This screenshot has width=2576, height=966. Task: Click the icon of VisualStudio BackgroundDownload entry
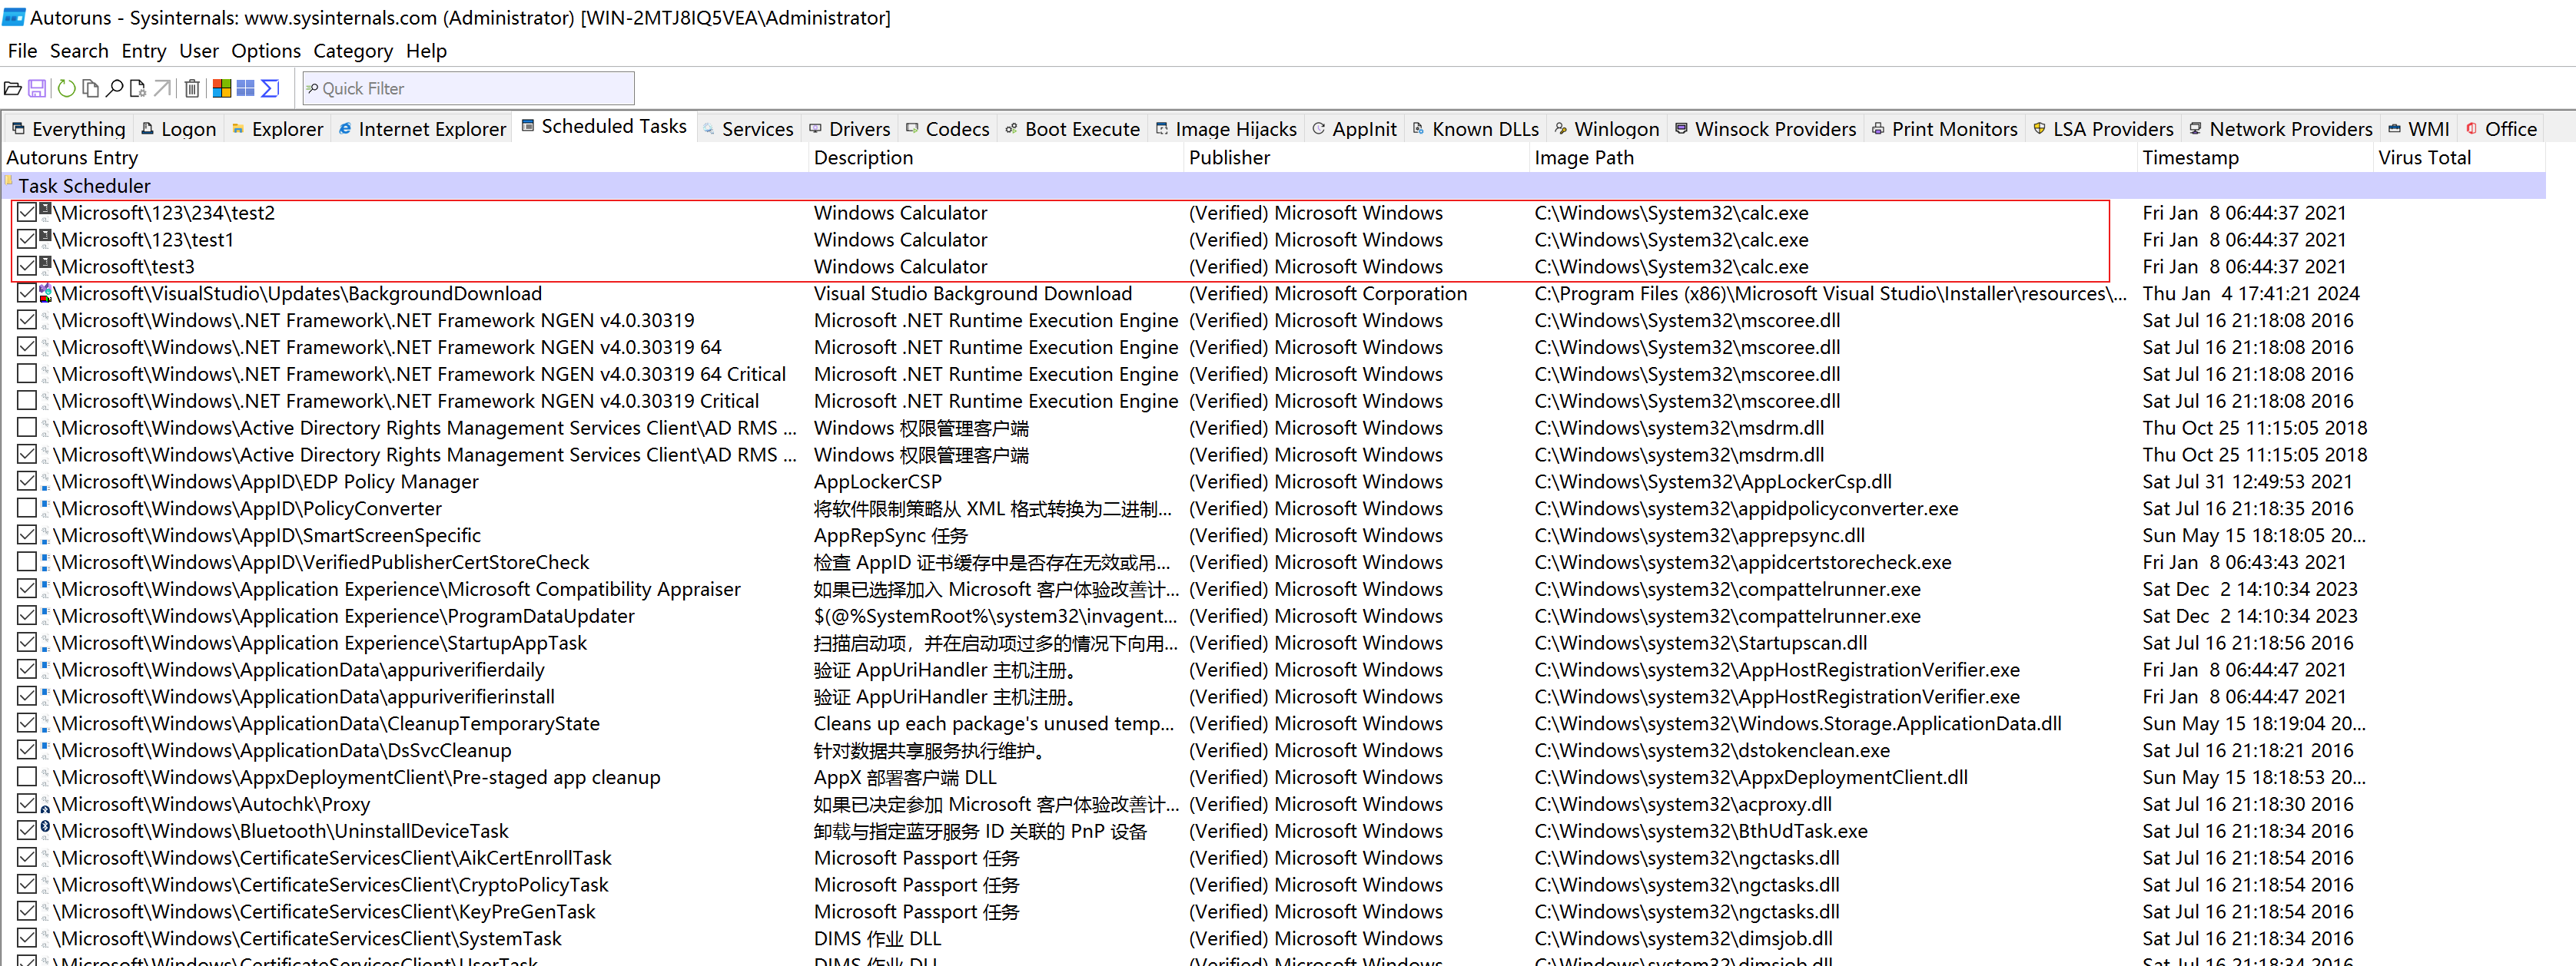coord(45,292)
